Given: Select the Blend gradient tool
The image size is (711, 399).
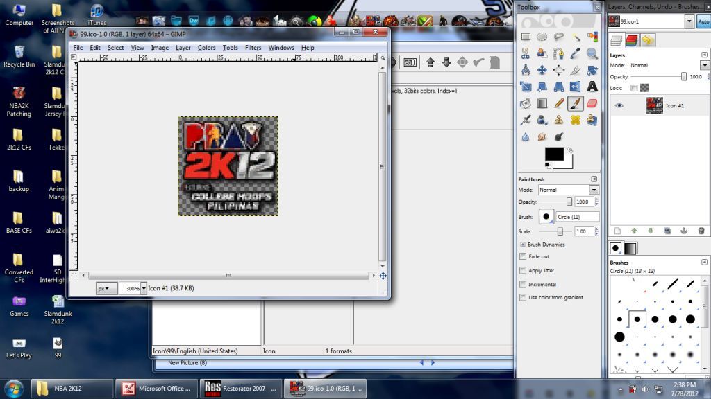Looking at the screenshot, I should 542,104.
